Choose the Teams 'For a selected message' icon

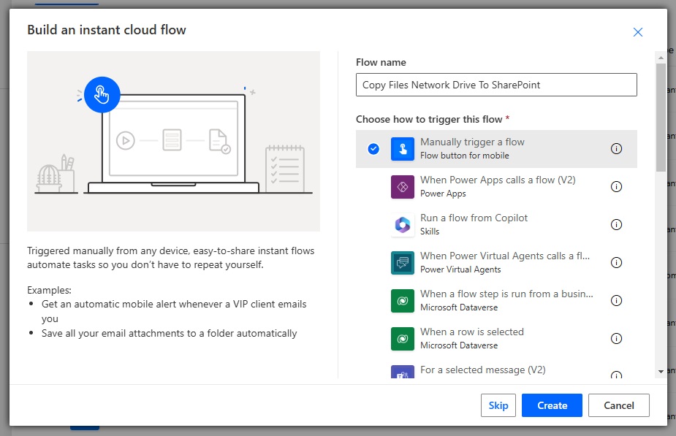[402, 372]
